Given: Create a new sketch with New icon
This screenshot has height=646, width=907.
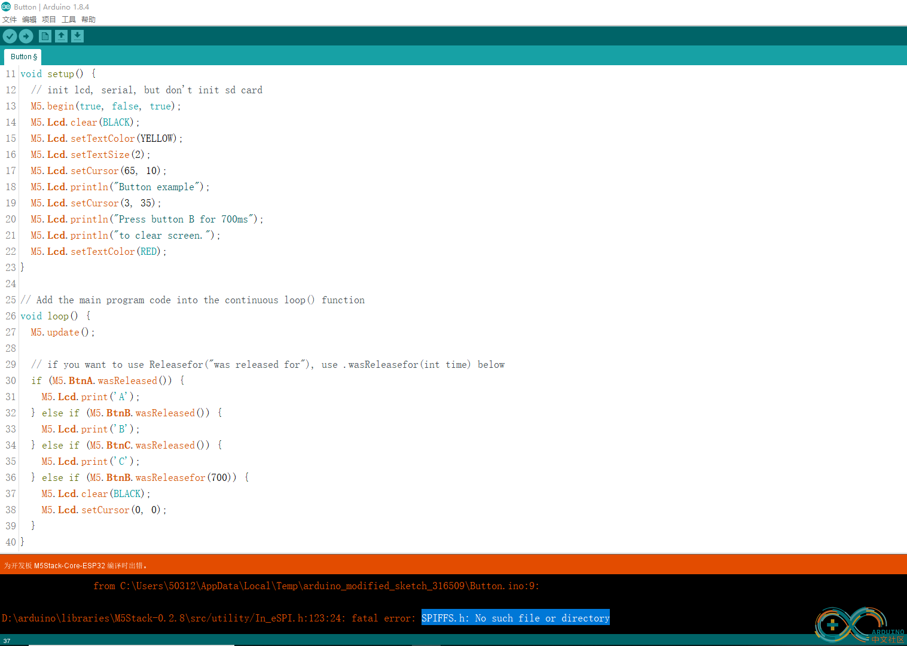Looking at the screenshot, I should click(x=45, y=36).
